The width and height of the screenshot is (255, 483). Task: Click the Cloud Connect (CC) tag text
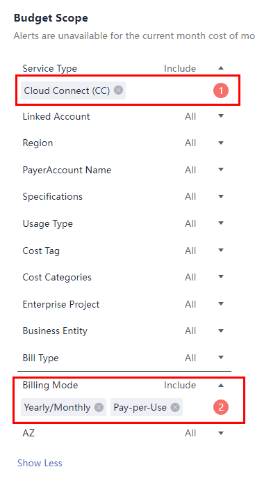(67, 90)
